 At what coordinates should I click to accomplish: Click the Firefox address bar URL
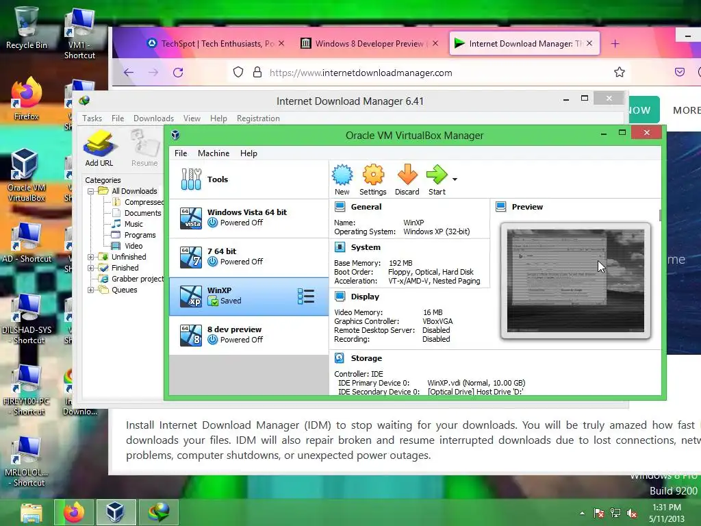[x=361, y=73]
